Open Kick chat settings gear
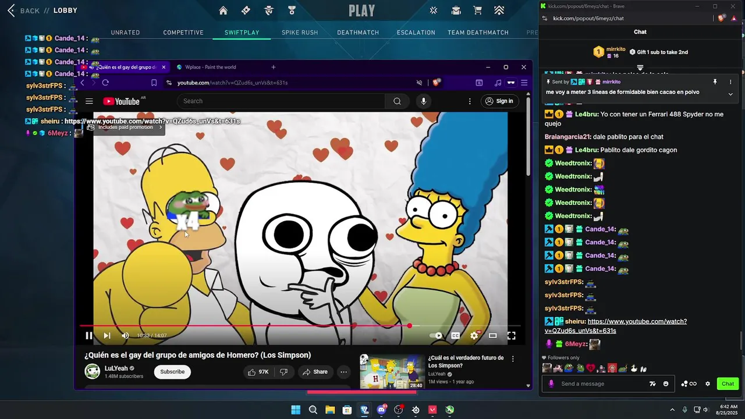 click(708, 384)
